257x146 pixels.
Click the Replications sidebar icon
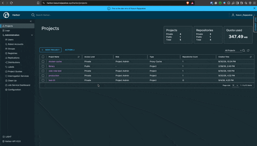6,58
